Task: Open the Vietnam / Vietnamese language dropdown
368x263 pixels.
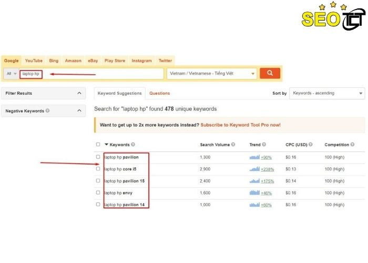Action: pos(212,74)
